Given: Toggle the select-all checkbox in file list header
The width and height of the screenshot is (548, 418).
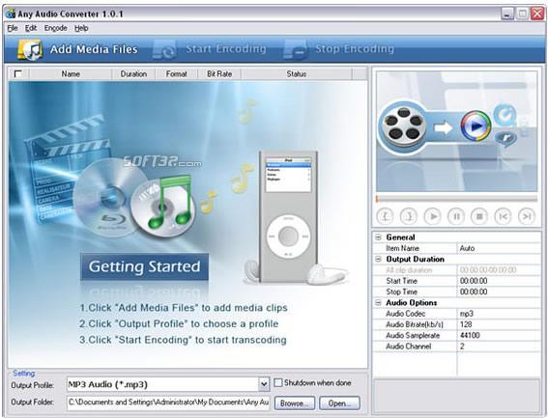Looking at the screenshot, I should [17, 73].
